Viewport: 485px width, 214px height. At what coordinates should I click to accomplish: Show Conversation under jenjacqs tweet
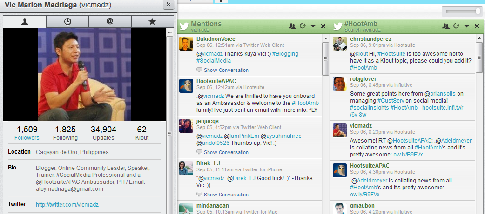226,152
